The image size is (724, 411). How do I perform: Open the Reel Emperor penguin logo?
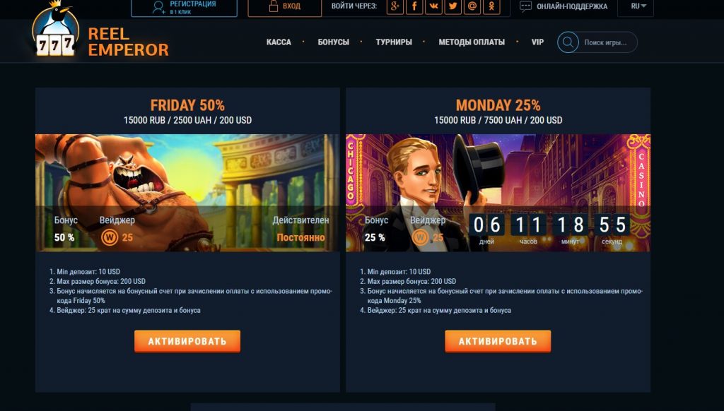(55, 29)
